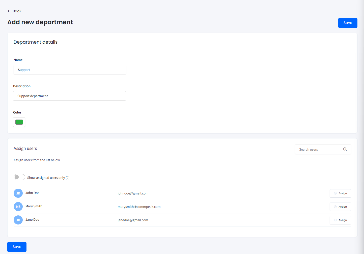Click the back chevron arrow icon
The image size is (364, 254).
pyautogui.click(x=8, y=11)
